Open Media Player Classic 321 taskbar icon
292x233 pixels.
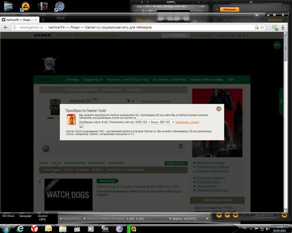click(x=77, y=229)
